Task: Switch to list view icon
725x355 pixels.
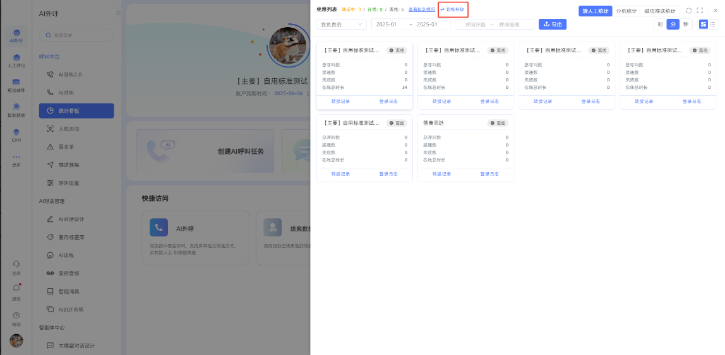Action: click(713, 24)
